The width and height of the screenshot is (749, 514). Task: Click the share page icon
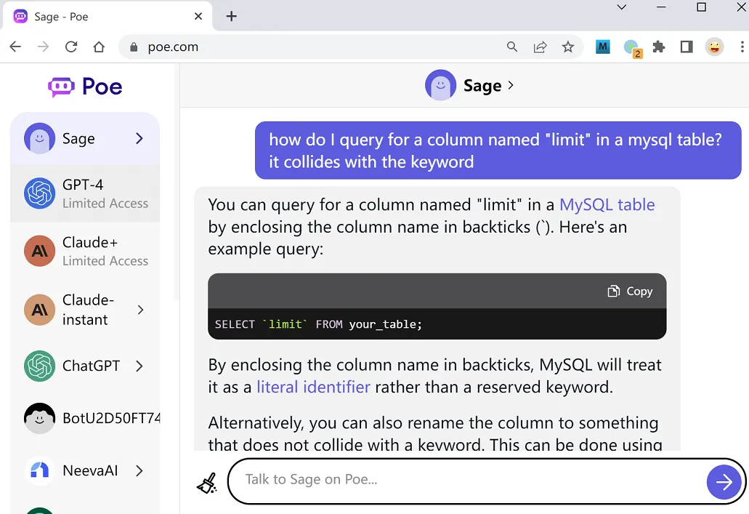540,47
